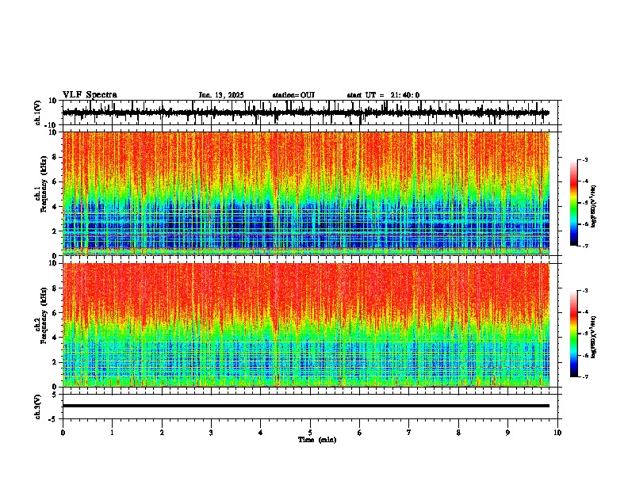
Task: Click time axis tick label "9"
Action: 507,433
